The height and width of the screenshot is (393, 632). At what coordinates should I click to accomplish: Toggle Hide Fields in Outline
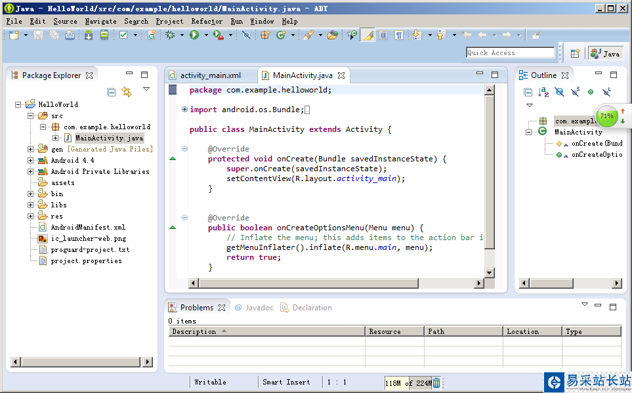pyautogui.click(x=559, y=93)
